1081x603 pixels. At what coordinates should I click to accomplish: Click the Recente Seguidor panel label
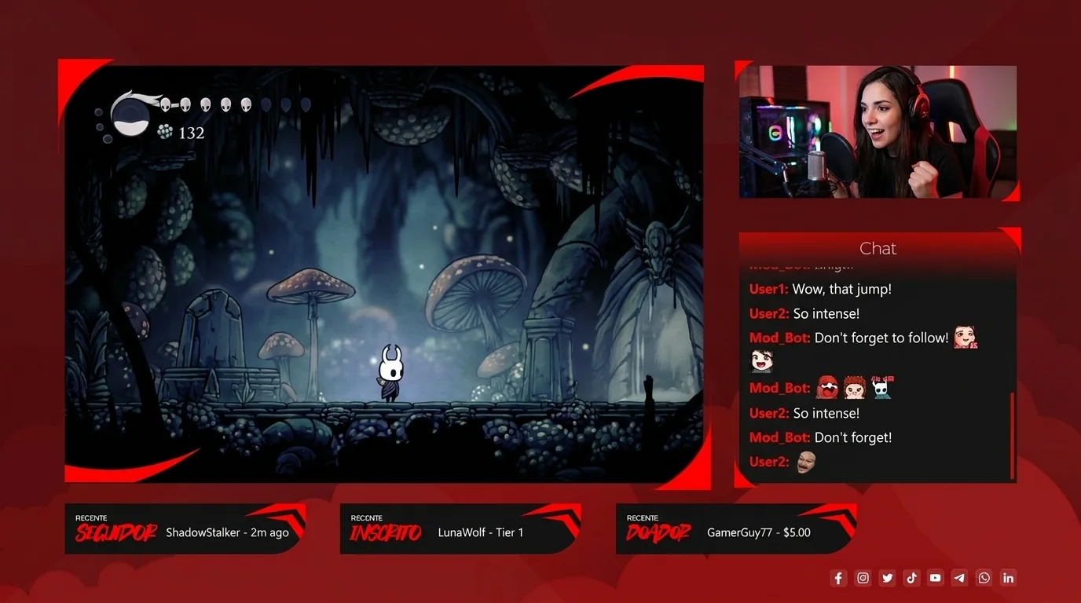pos(116,529)
